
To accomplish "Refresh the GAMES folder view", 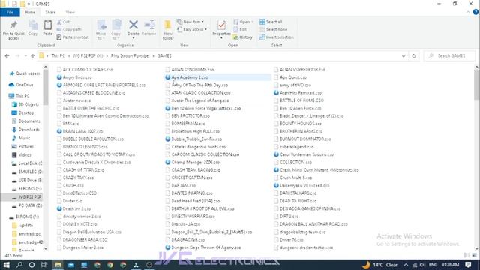I will 414,56.
